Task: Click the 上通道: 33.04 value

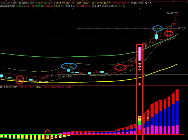Action: (43, 3)
